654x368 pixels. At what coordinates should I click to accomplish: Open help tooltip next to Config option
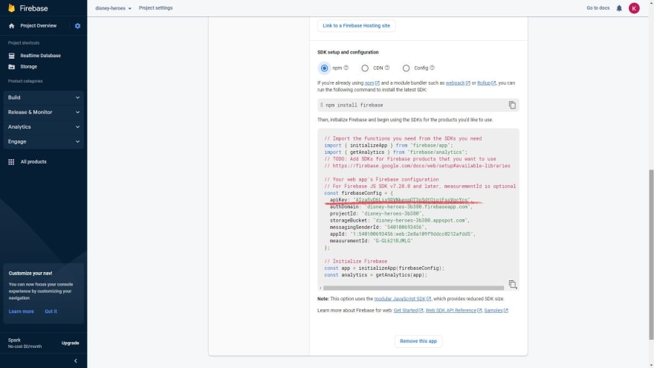(x=432, y=68)
